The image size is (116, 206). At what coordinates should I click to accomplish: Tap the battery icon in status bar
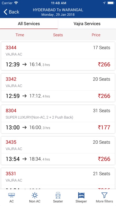click(111, 3)
